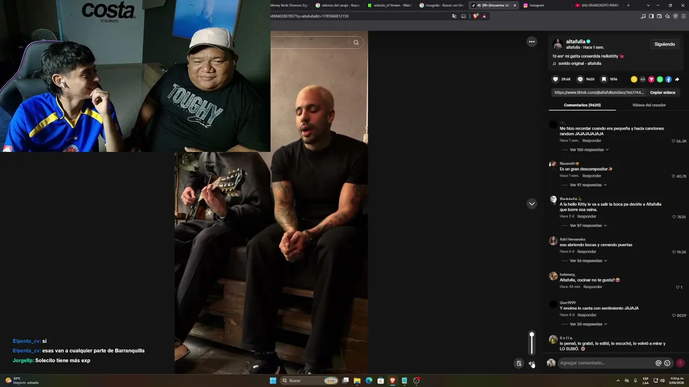Like helensoy_'s 'cocinar no te gusta' comment

(678, 287)
